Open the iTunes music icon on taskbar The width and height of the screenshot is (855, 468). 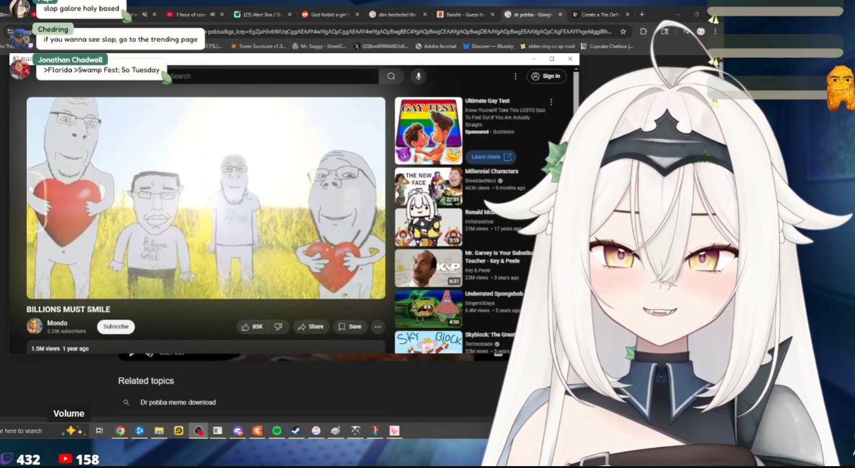pos(316,431)
